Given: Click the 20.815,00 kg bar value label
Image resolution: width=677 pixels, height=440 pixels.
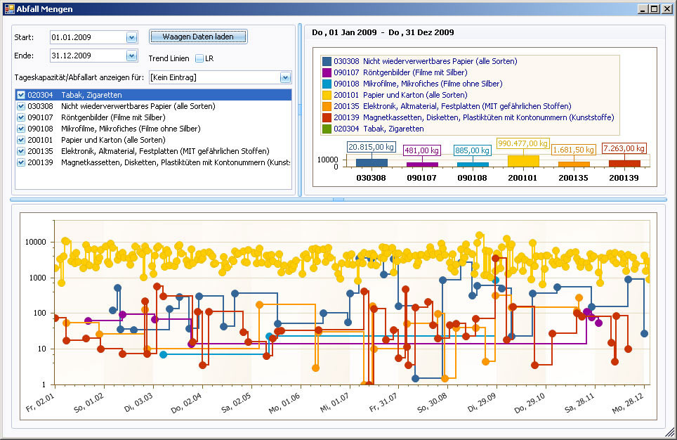Looking at the screenshot, I should point(371,148).
